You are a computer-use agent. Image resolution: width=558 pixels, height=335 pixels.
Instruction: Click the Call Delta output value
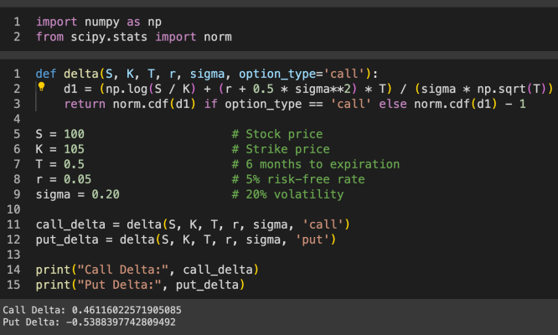click(x=127, y=310)
